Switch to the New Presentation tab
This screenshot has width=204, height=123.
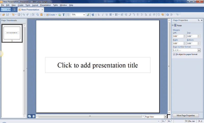(x=30, y=10)
